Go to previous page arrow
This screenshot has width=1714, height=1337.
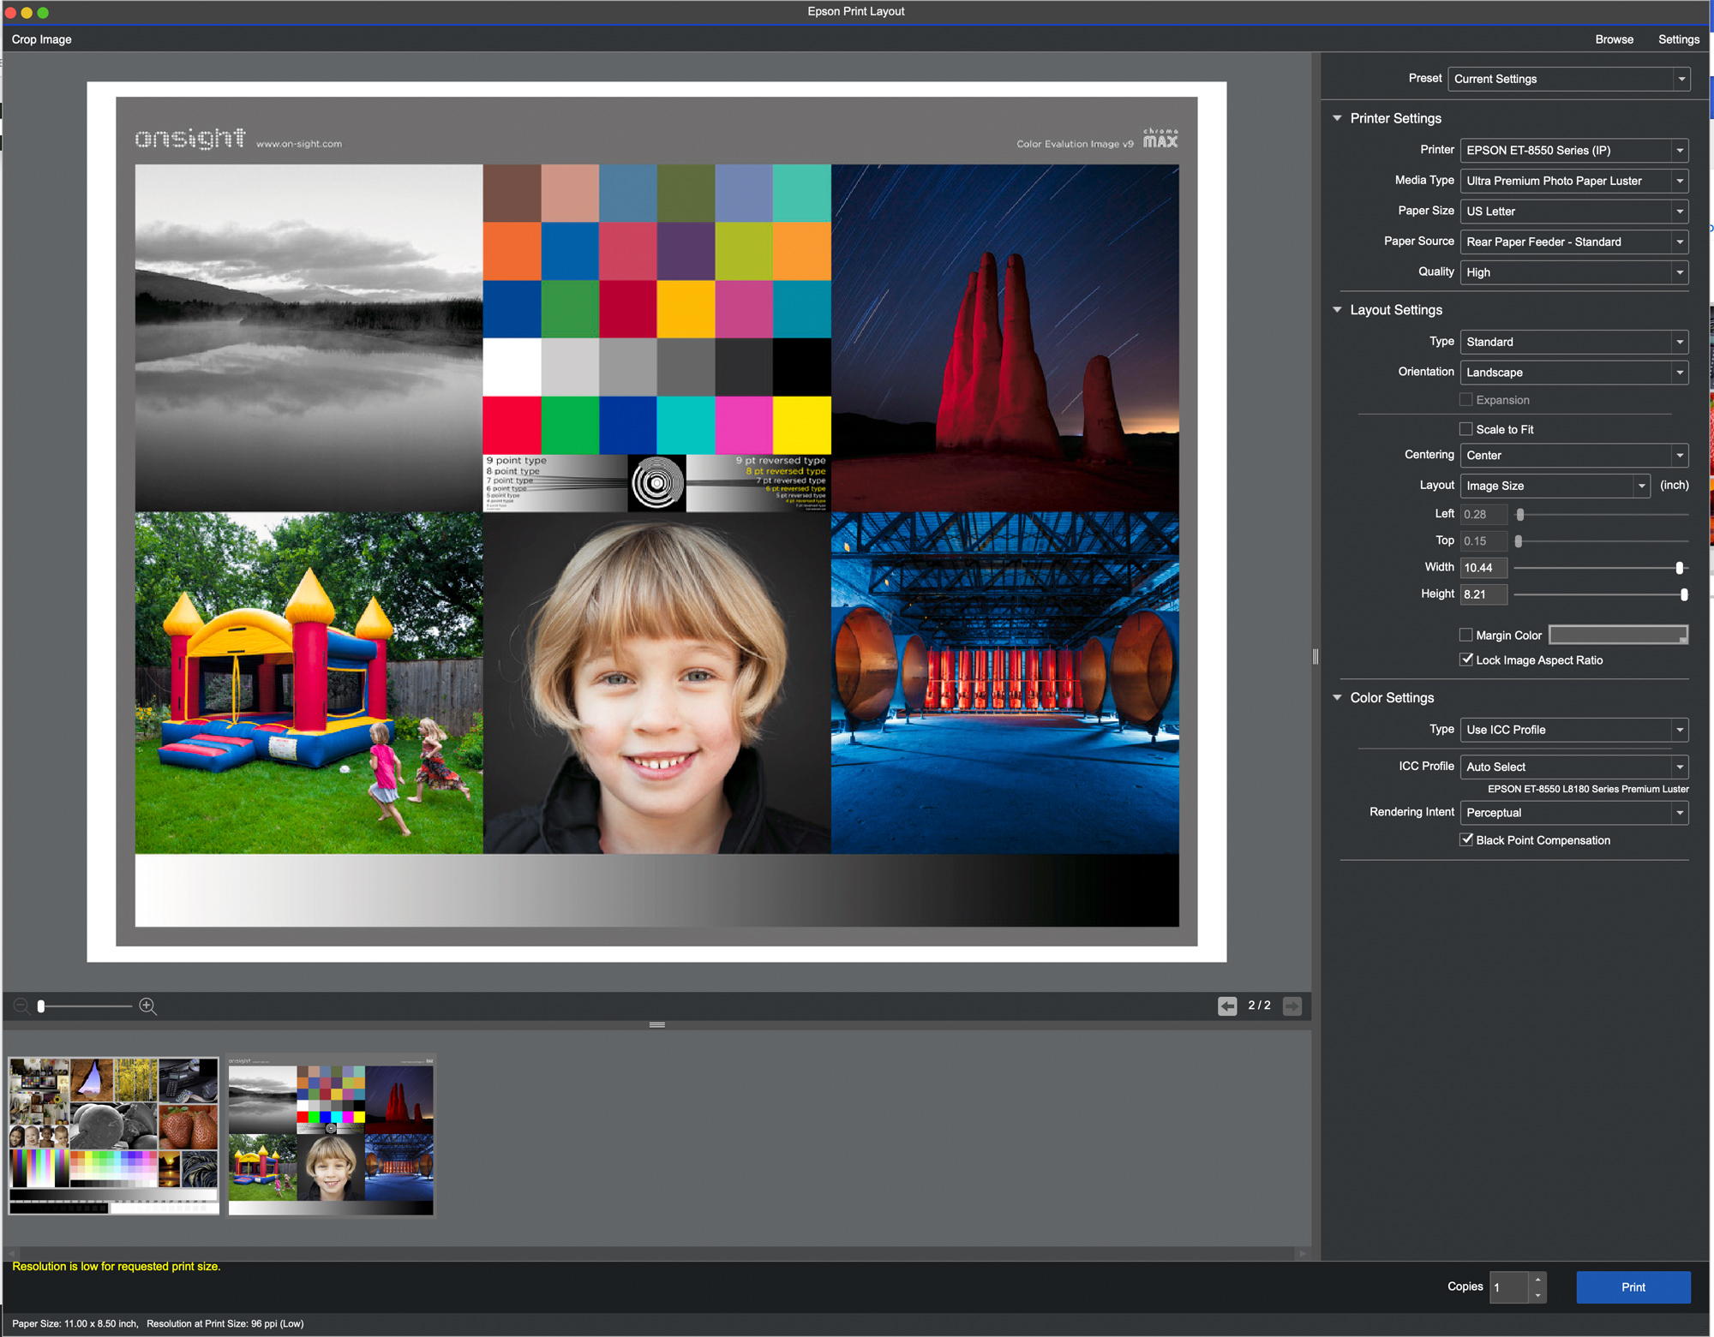coord(1227,1006)
